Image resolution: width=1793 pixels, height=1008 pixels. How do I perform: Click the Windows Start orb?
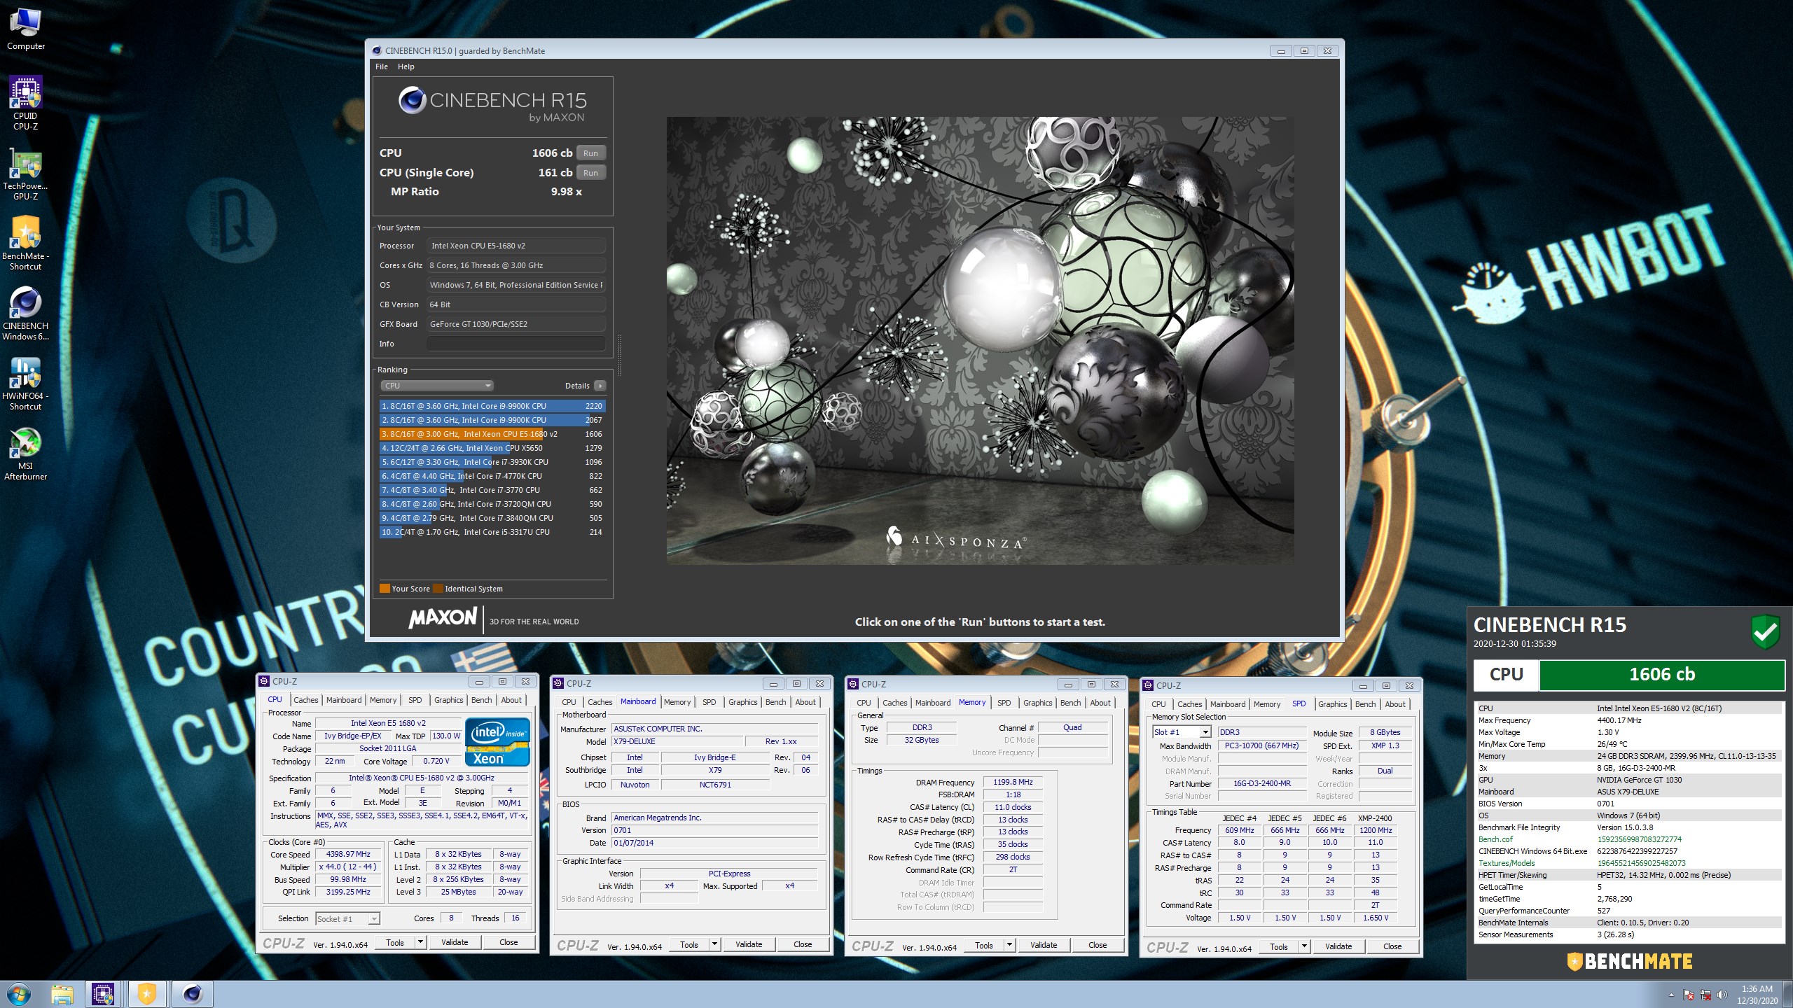[x=19, y=994]
